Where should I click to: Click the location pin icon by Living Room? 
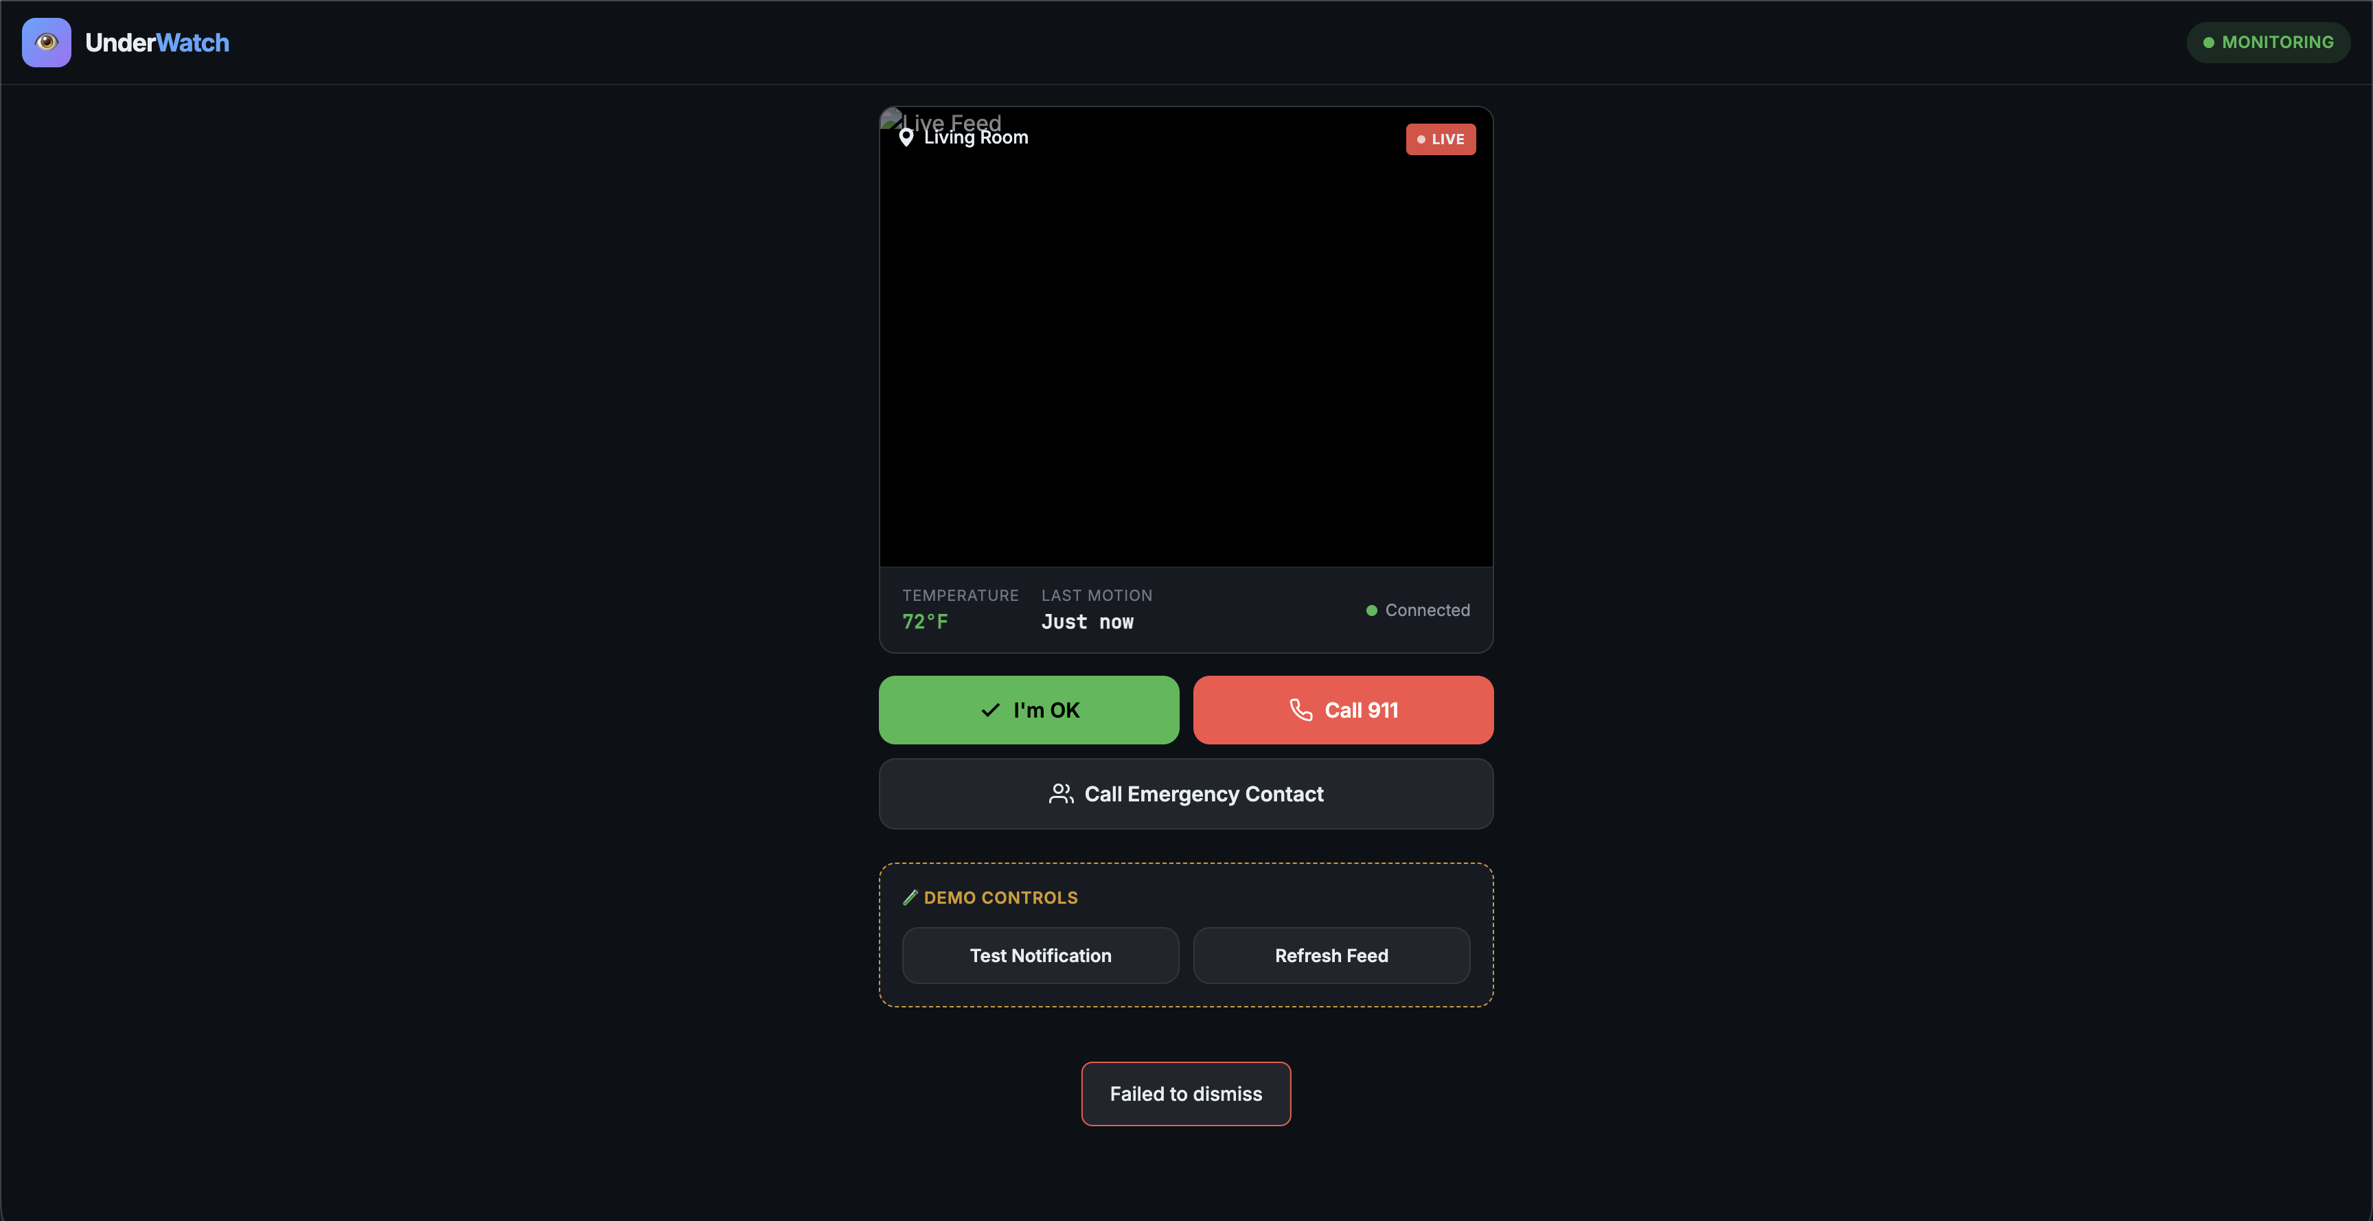tap(906, 137)
